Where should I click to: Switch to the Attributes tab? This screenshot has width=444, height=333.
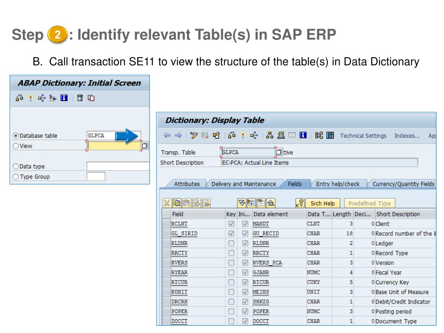[x=187, y=184]
